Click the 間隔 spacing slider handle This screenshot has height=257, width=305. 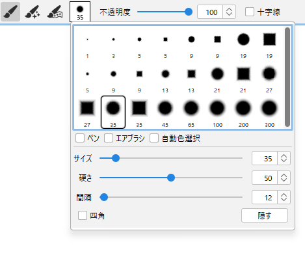click(x=104, y=197)
